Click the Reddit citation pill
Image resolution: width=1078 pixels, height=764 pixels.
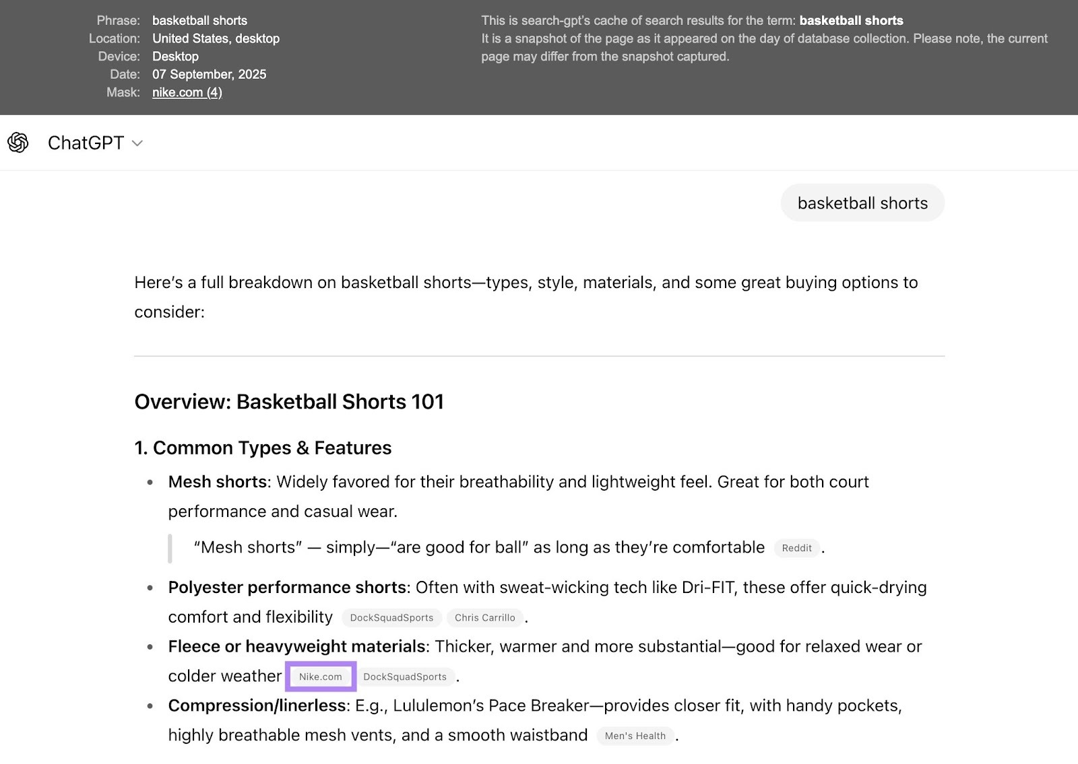796,548
